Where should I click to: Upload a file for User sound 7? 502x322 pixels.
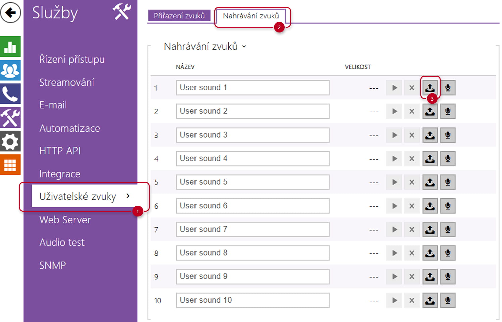tap(430, 230)
